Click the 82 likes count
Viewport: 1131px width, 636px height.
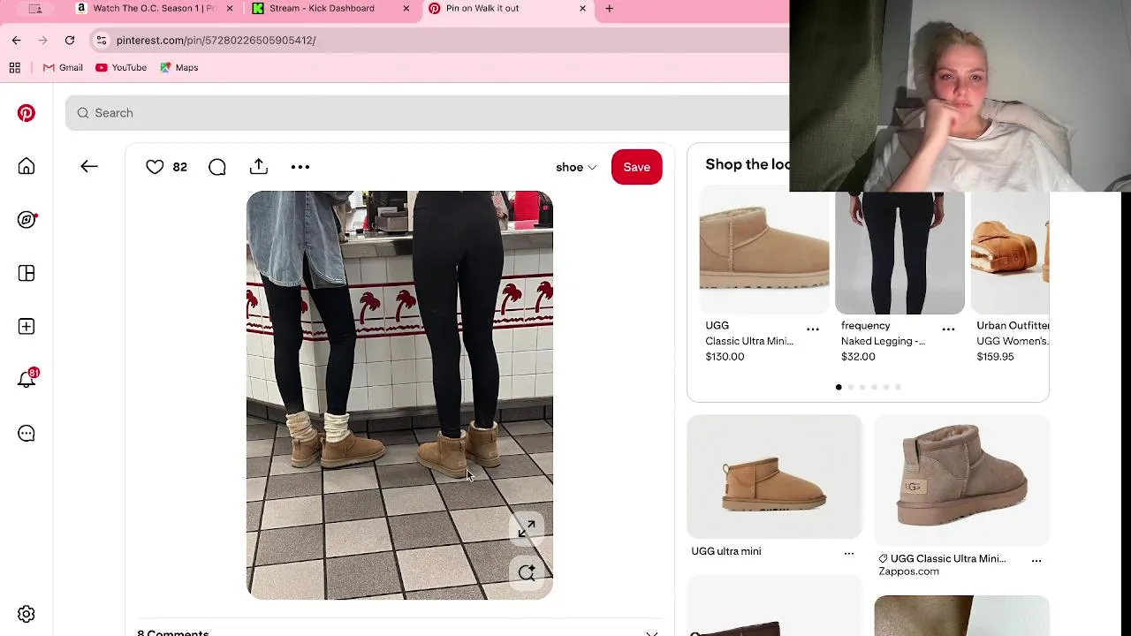179,167
